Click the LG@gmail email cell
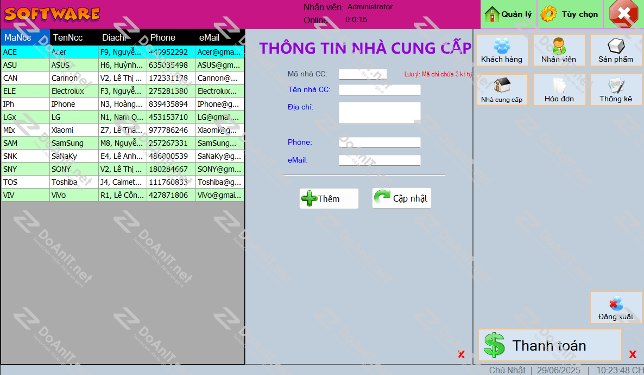This screenshot has width=644, height=375. click(x=220, y=117)
